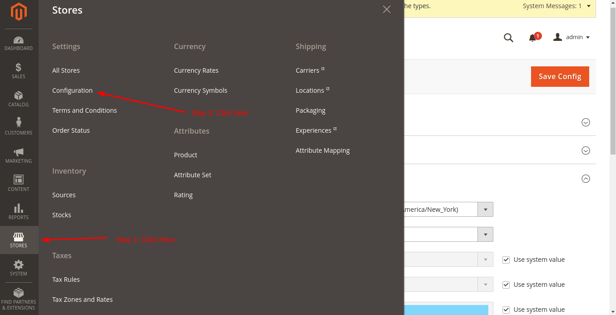The height and width of the screenshot is (315, 616).
Task: Open Tax Rules
Action: point(66,280)
